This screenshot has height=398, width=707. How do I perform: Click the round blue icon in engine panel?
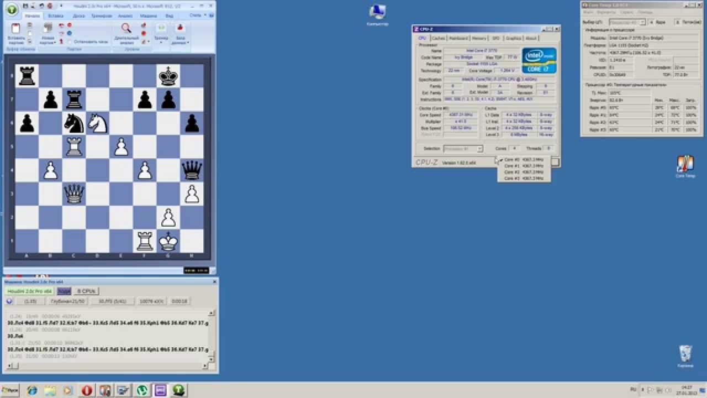coord(9,301)
